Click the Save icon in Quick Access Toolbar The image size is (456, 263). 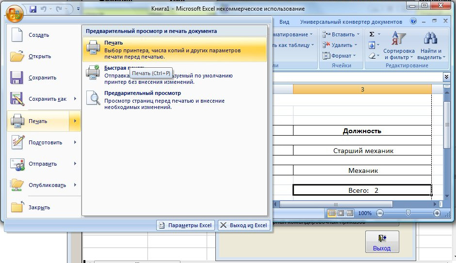(33, 9)
